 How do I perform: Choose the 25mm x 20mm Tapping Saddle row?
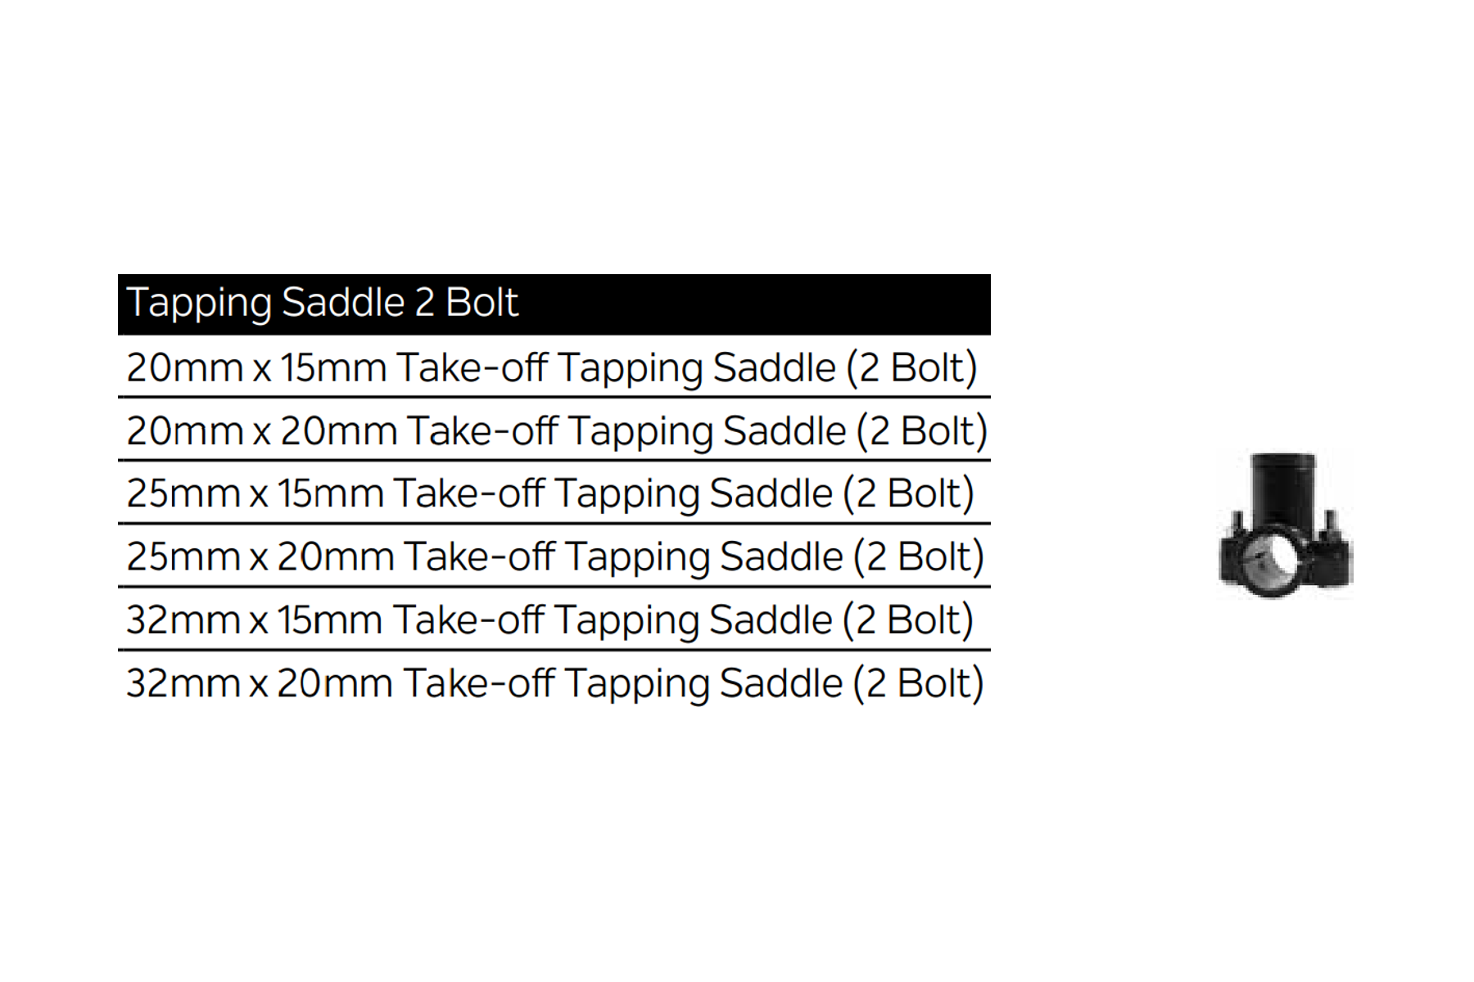(x=554, y=556)
